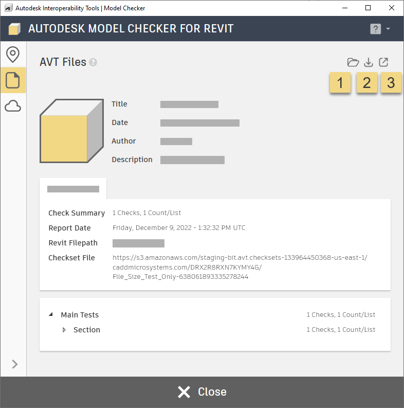This screenshot has height=408, width=404.
Task: Click the Description field value
Action: tap(192, 160)
